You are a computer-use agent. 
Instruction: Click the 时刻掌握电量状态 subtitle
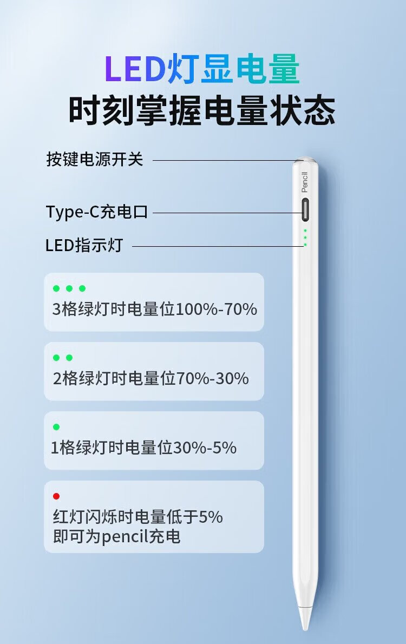(x=202, y=110)
